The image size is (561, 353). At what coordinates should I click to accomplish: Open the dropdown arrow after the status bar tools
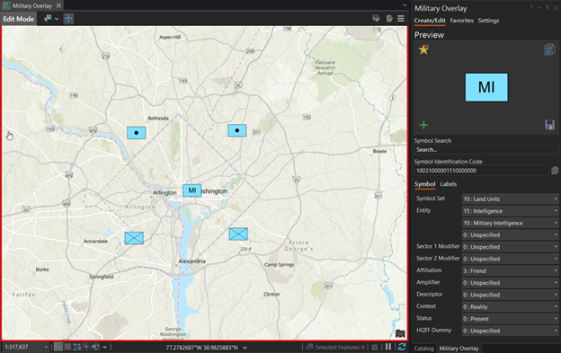104,348
